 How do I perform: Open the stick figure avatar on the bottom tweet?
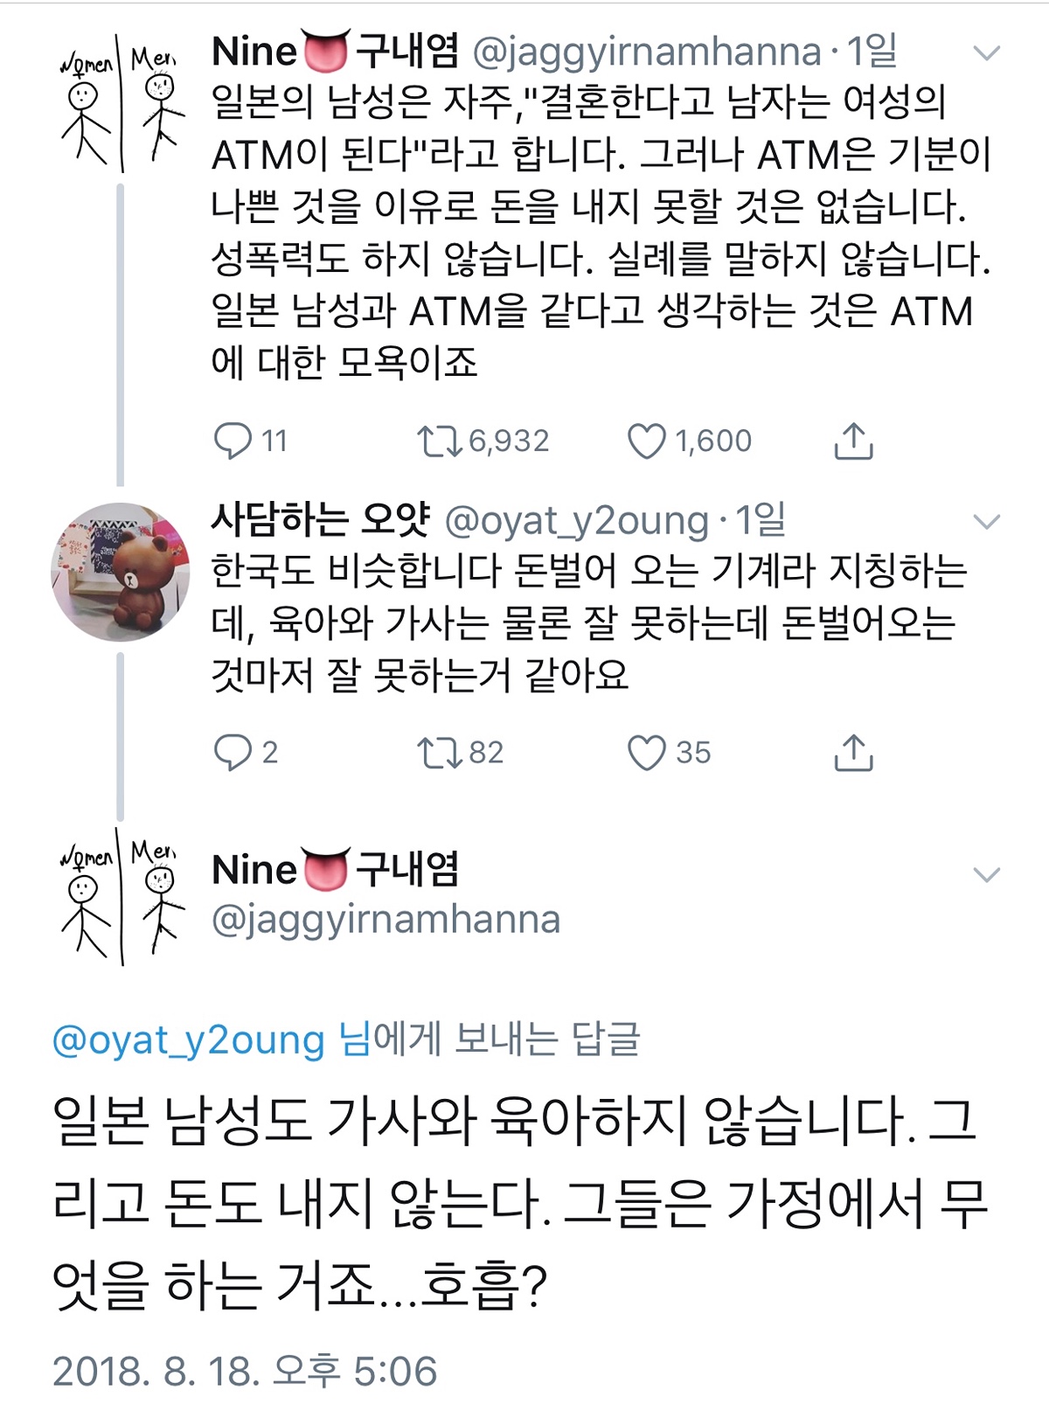120,896
